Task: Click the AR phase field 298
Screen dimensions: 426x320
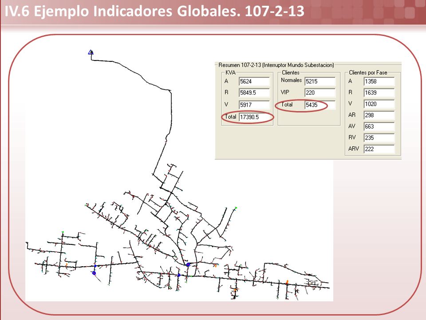Action: pyautogui.click(x=379, y=116)
